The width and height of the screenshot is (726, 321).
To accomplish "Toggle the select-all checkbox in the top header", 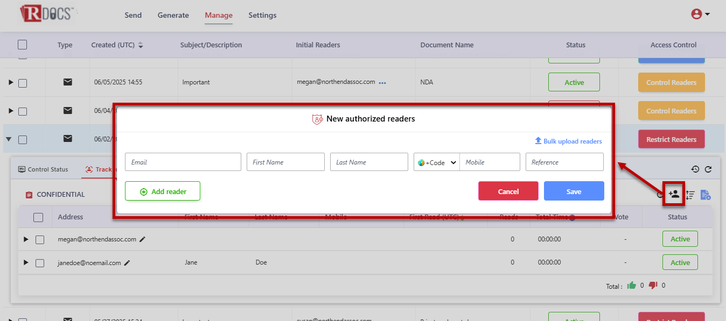I will 22,45.
